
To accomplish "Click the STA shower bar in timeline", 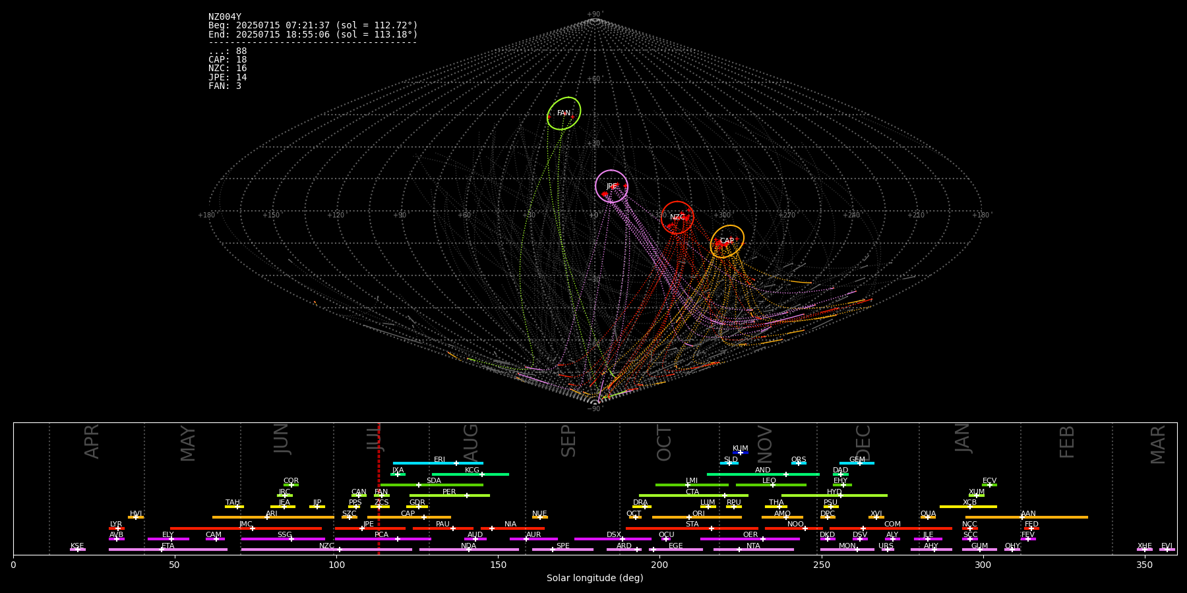I will pos(692,528).
